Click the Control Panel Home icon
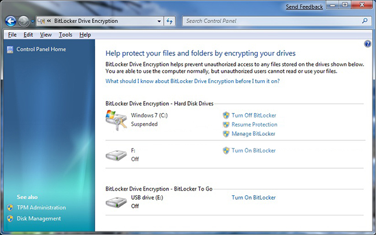376x235 pixels. 10,50
